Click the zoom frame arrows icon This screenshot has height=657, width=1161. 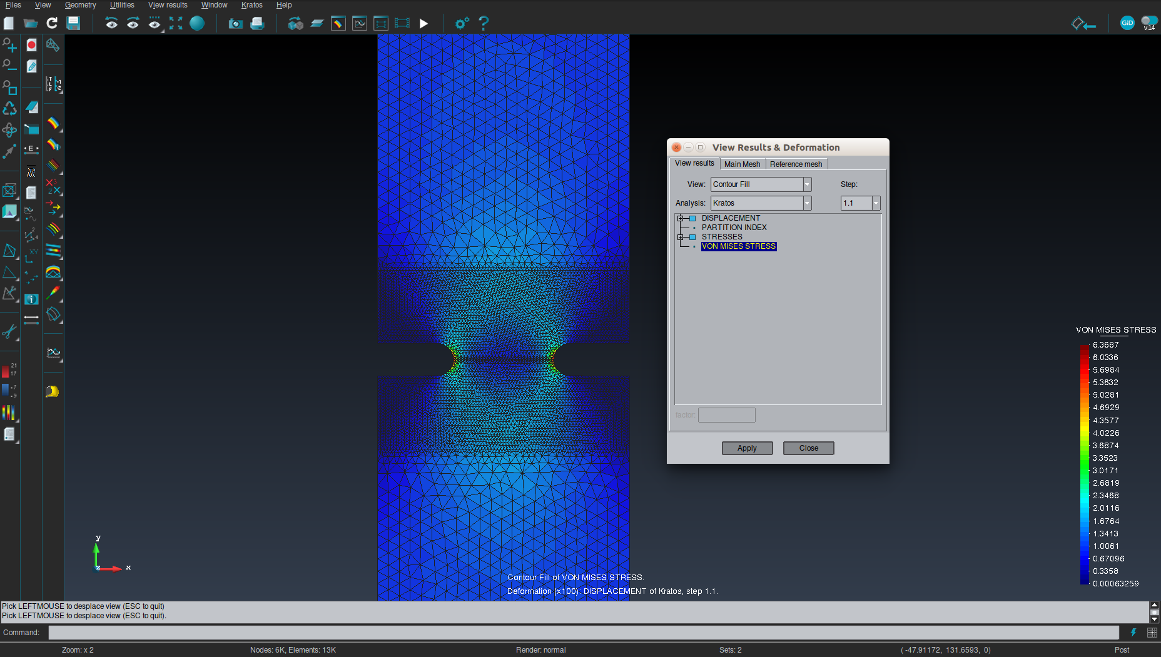[x=176, y=23]
